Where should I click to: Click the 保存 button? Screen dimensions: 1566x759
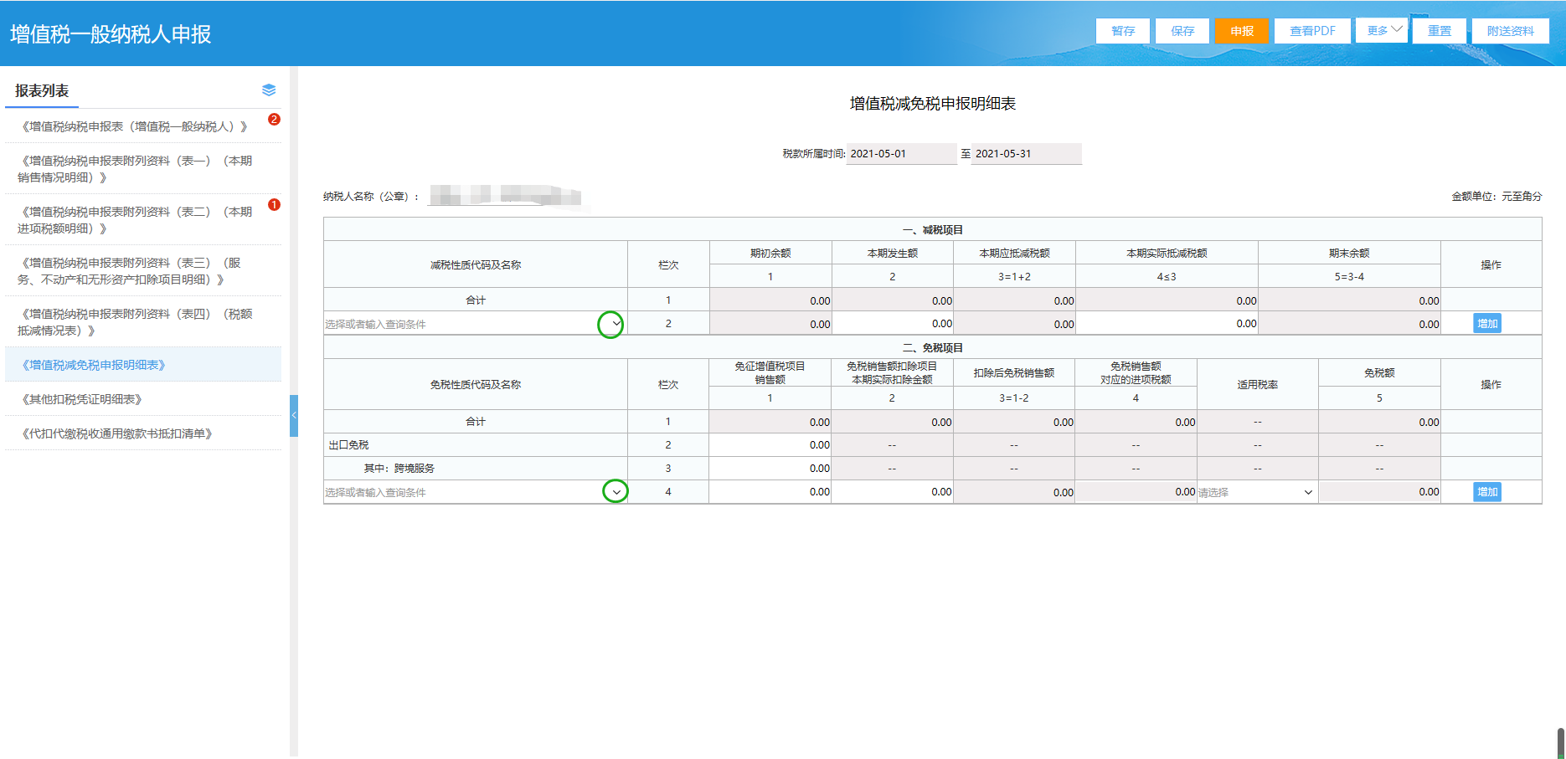1182,31
